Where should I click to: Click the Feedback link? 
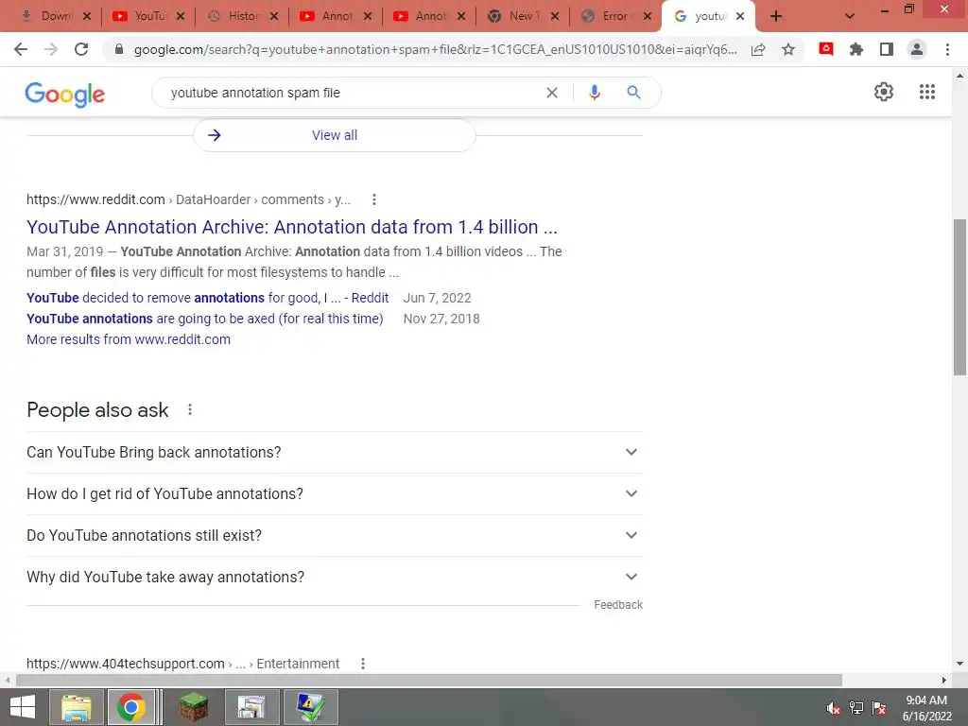click(618, 605)
